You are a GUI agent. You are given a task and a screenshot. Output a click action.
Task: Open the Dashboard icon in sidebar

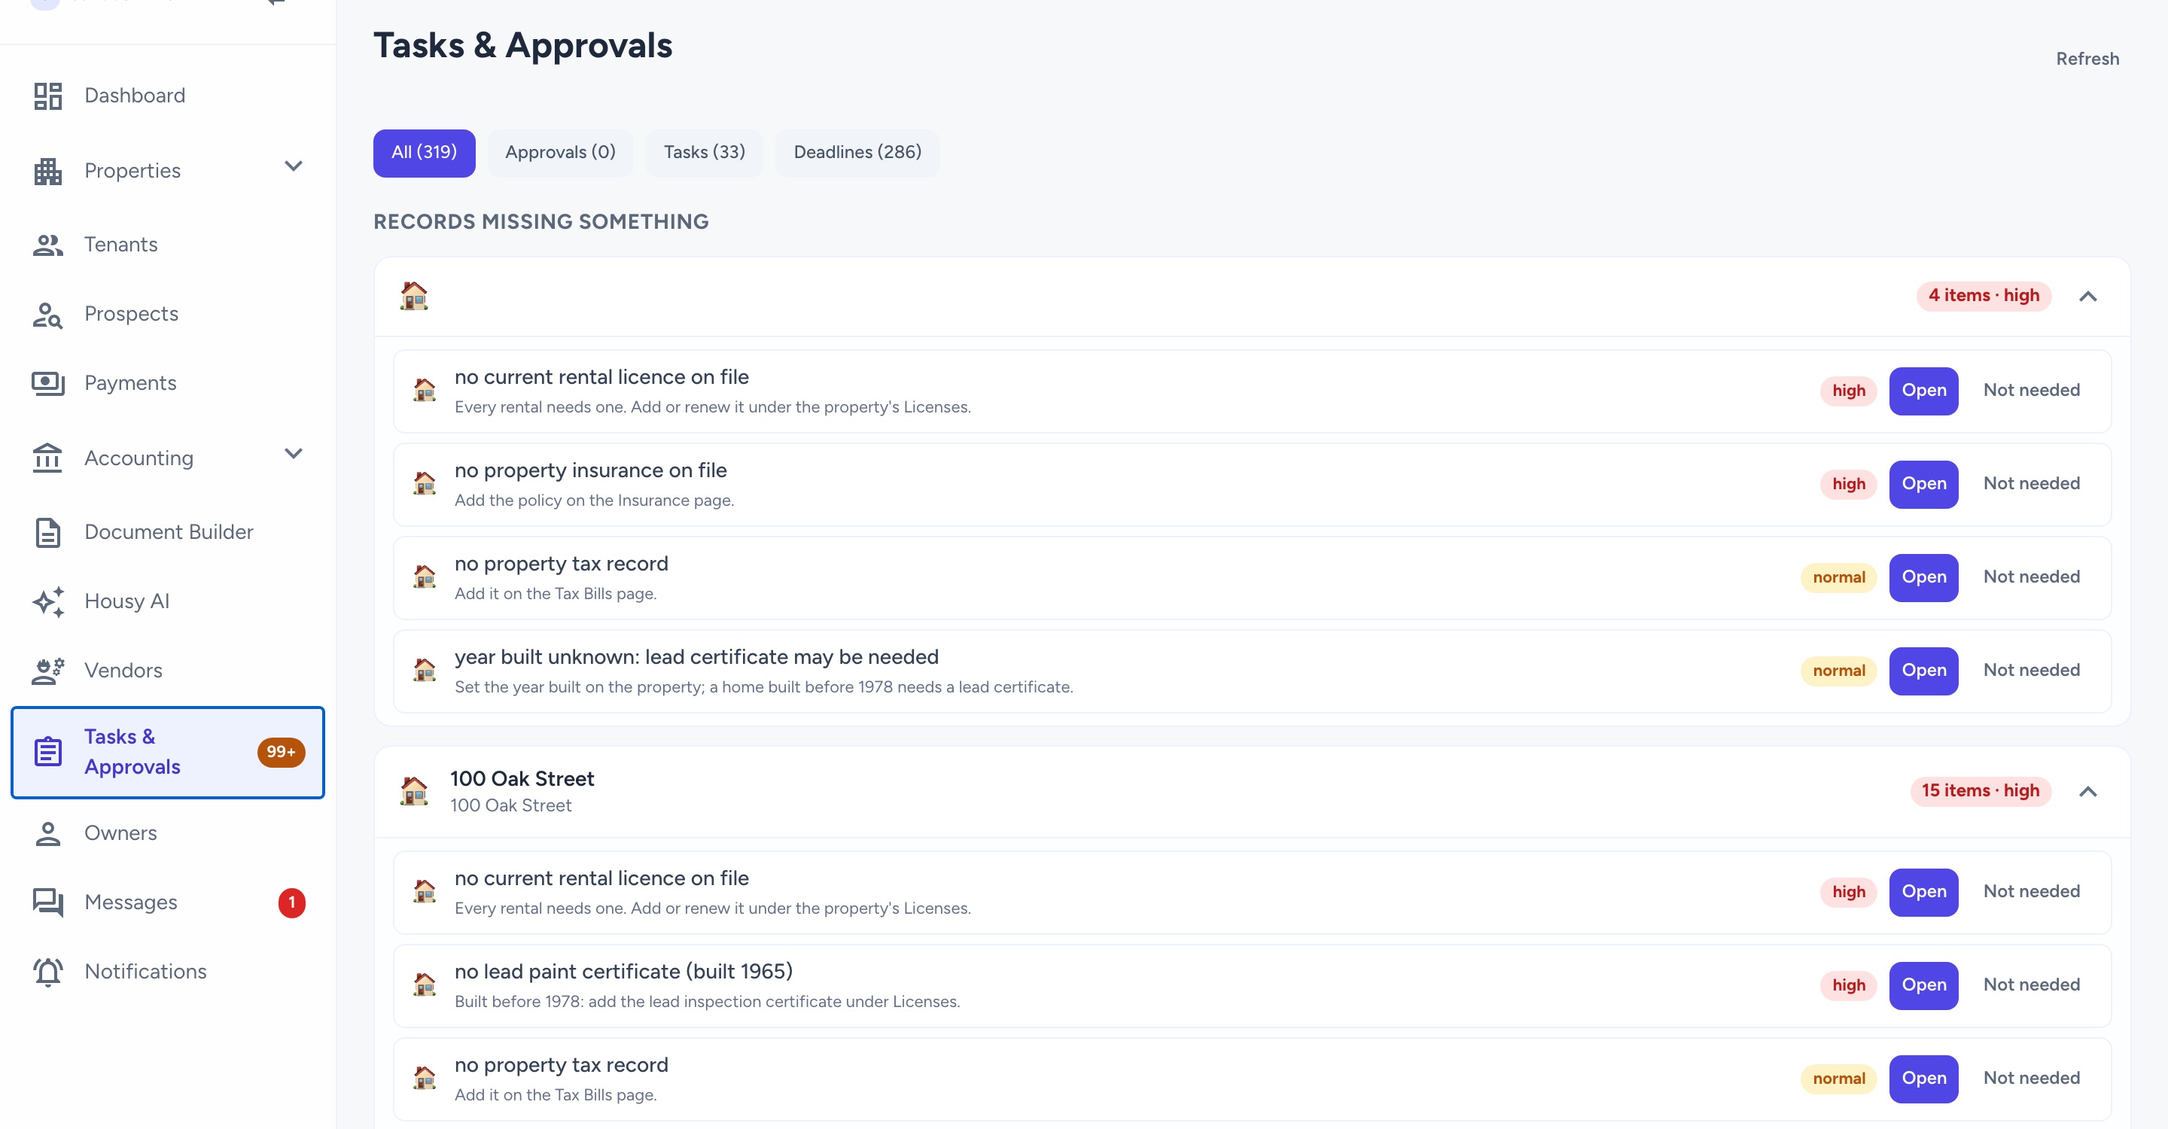[x=48, y=96]
